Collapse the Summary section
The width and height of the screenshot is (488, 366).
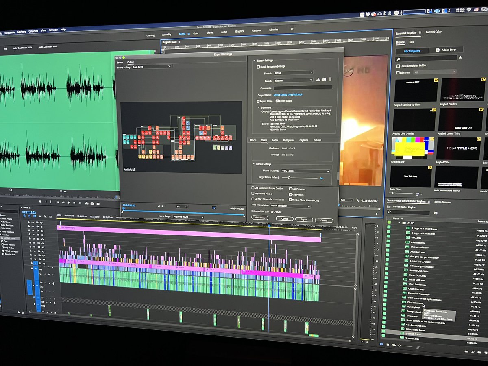(x=258, y=107)
